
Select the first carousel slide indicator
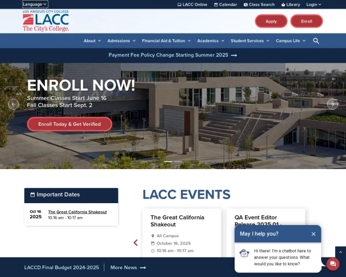click(x=168, y=162)
